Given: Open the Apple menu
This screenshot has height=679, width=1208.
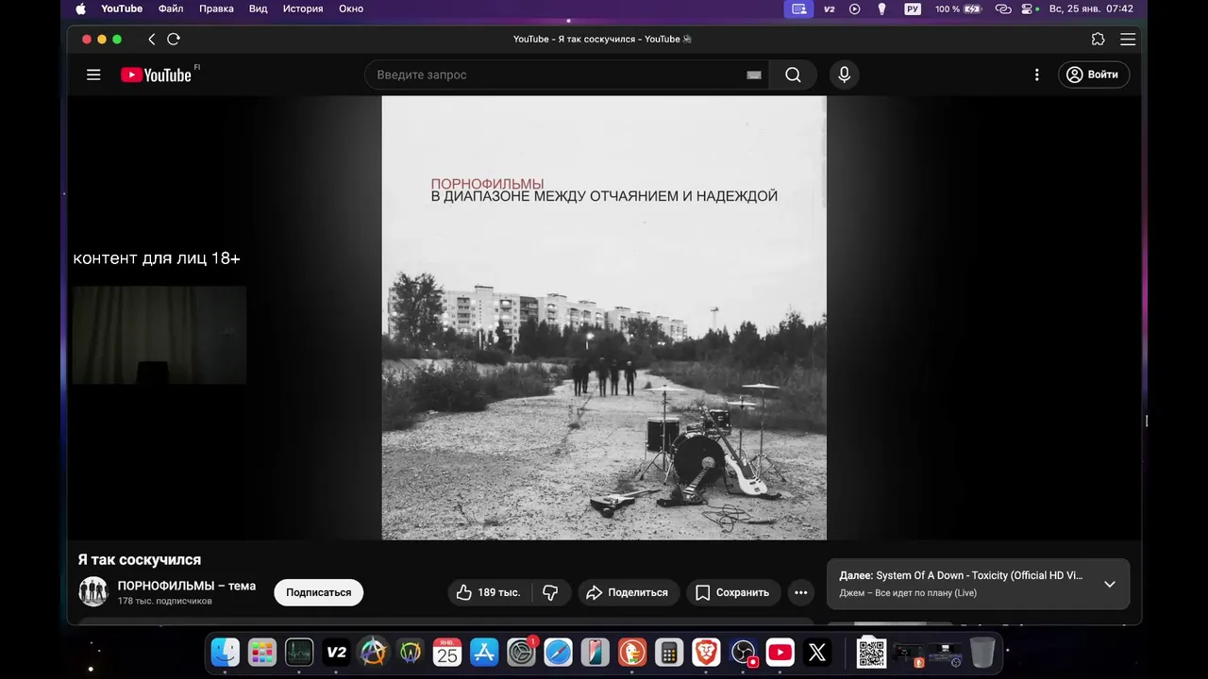Looking at the screenshot, I should 80,8.
